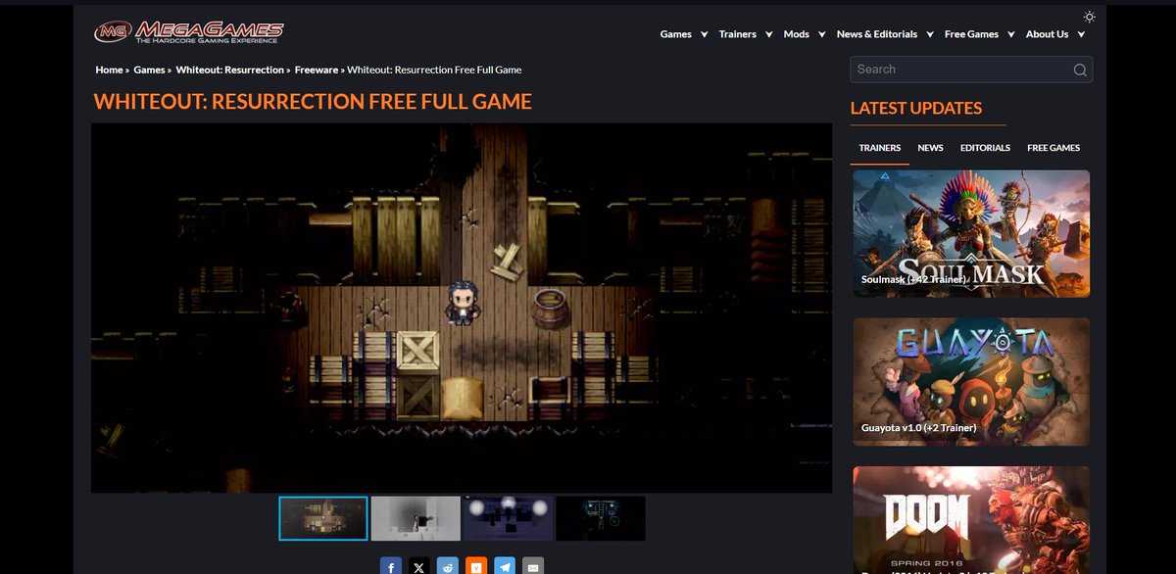The width and height of the screenshot is (1176, 574).
Task: Click the search magnifier icon
Action: click(x=1080, y=70)
